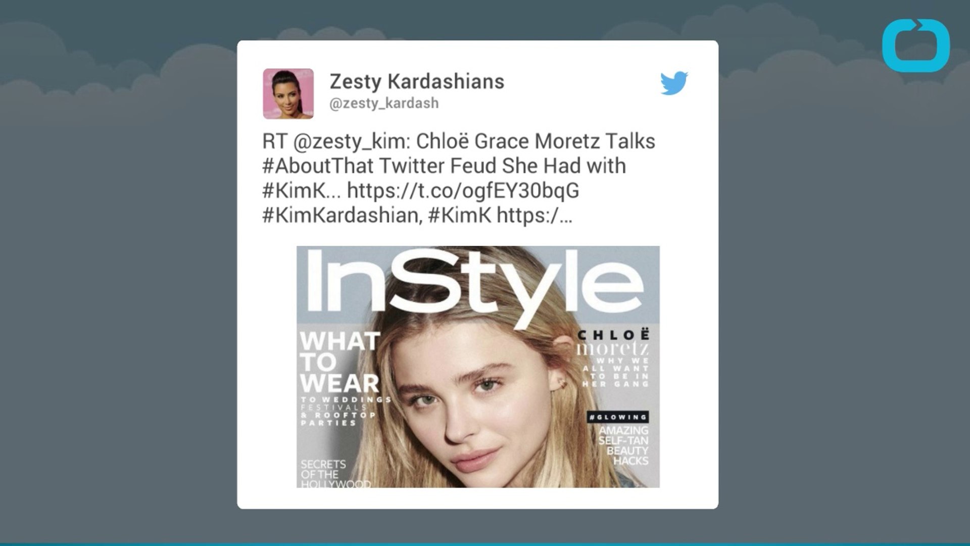The image size is (970, 546).
Task: Click the CHLOË moretz cover caption
Action: pos(613,342)
